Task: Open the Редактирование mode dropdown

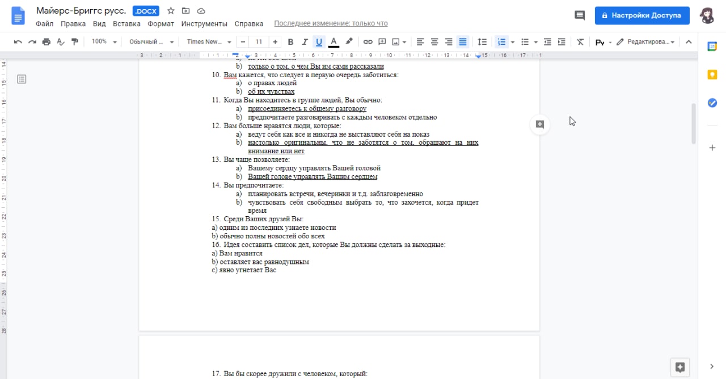Action: pyautogui.click(x=647, y=42)
